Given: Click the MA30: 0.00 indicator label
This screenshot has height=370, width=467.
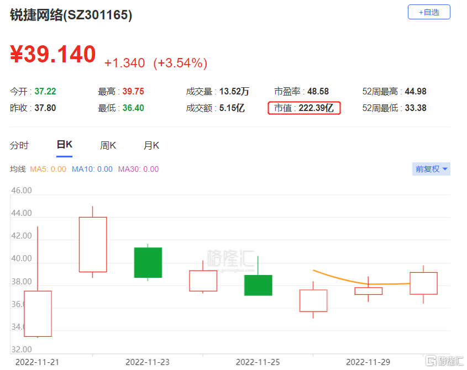Looking at the screenshot, I should [x=139, y=170].
